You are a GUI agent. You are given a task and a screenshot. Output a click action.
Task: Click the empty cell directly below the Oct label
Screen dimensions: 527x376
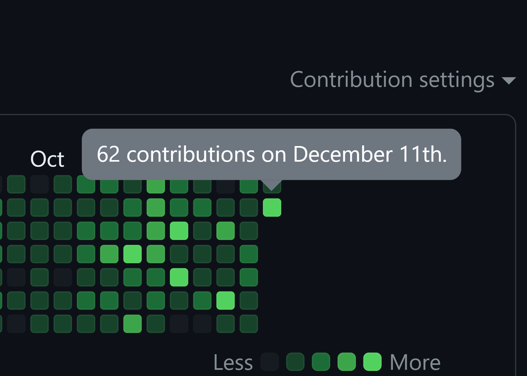[x=39, y=184]
